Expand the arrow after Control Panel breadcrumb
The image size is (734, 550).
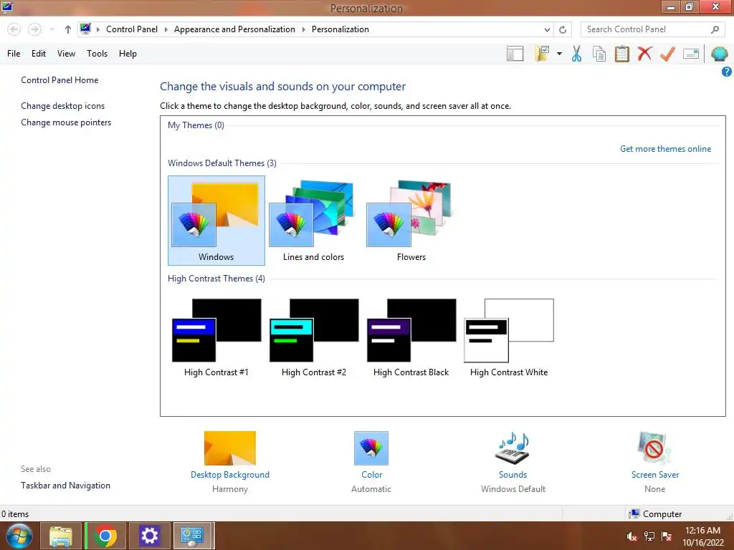click(166, 29)
